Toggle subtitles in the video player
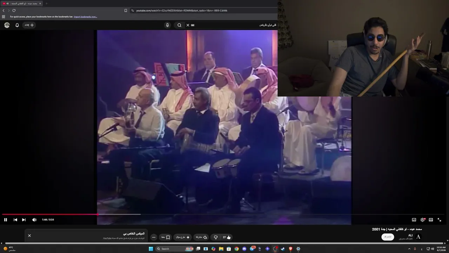This screenshot has width=449, height=253. 414,220
